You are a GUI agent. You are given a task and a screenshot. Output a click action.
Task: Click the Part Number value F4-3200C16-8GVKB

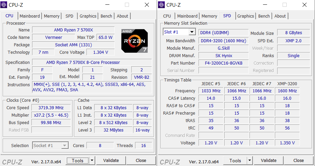224,63
